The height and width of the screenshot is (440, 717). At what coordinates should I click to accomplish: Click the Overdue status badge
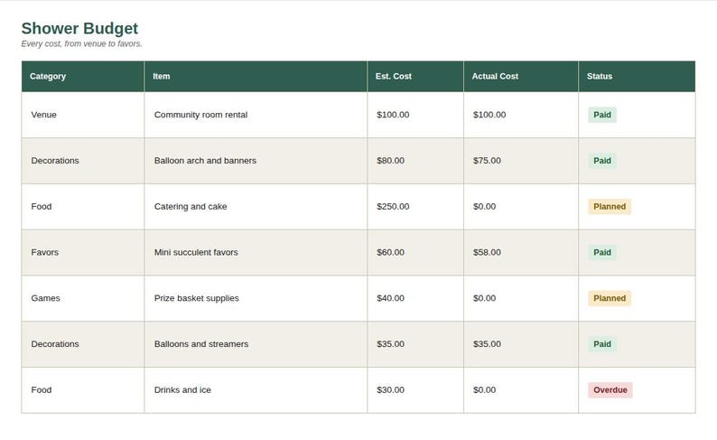610,390
